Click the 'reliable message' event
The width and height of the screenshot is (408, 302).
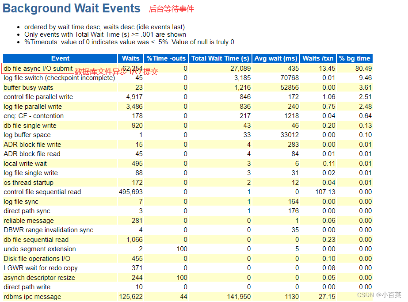coord(29,221)
